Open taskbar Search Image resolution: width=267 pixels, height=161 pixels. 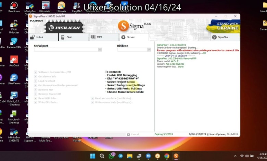coord(102,156)
